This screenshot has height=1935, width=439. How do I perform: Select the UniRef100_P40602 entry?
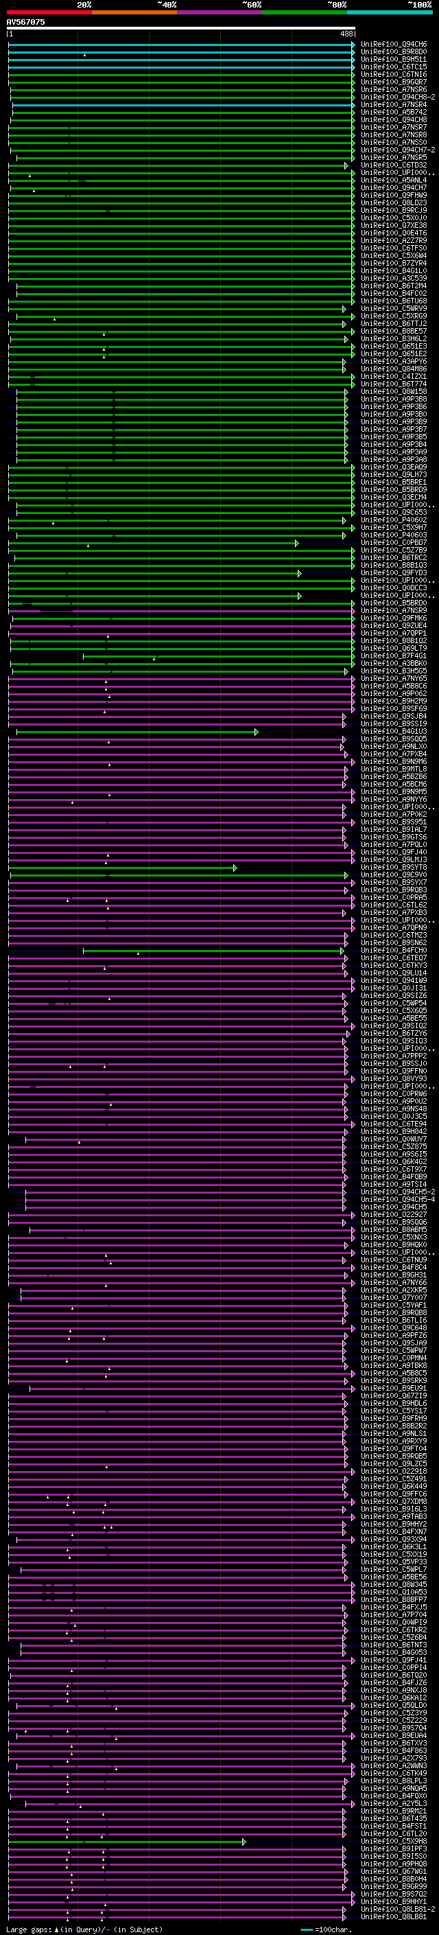[394, 520]
